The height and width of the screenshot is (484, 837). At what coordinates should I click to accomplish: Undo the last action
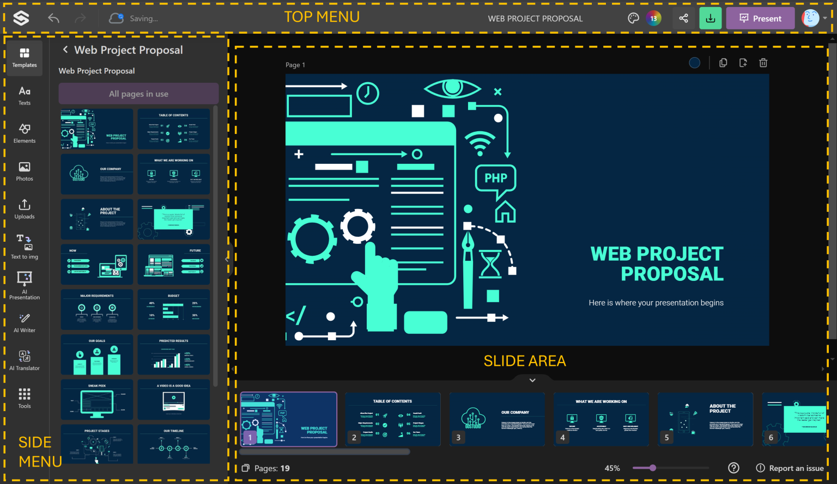click(53, 18)
